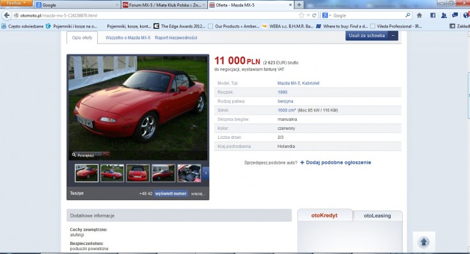Reload the page with the refresh icon
This screenshot has height=254, width=470.
pos(314,15)
